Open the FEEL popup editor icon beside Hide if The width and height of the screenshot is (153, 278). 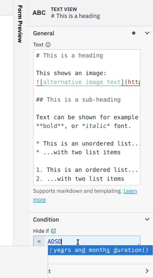click(53, 231)
